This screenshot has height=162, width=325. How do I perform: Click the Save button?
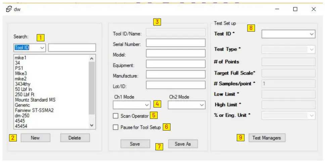click(x=135, y=144)
